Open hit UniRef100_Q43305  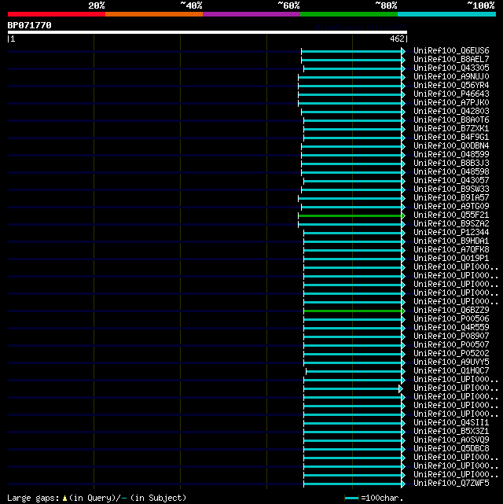coord(451,68)
